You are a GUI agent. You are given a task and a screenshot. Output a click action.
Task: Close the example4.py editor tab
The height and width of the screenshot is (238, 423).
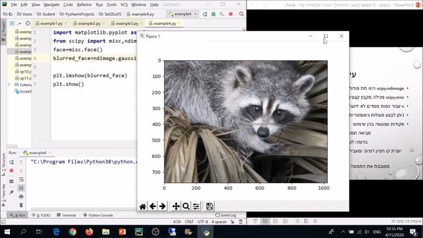click(x=179, y=24)
